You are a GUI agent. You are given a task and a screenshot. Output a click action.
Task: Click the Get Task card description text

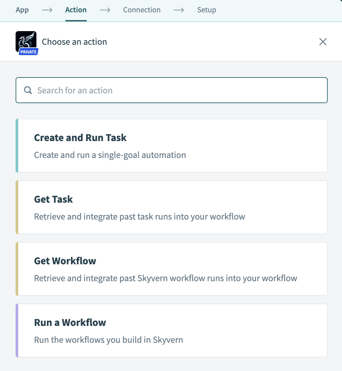139,217
